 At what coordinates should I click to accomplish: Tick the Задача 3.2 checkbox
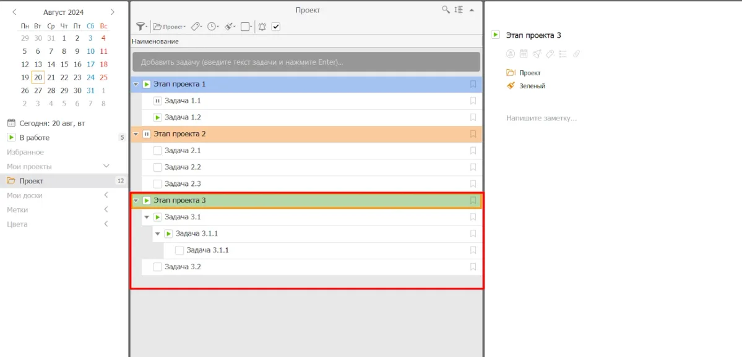157,267
